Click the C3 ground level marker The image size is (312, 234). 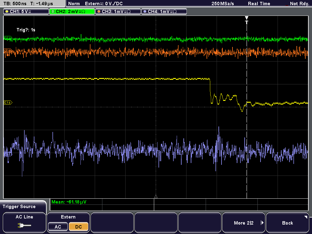pos(8,51)
